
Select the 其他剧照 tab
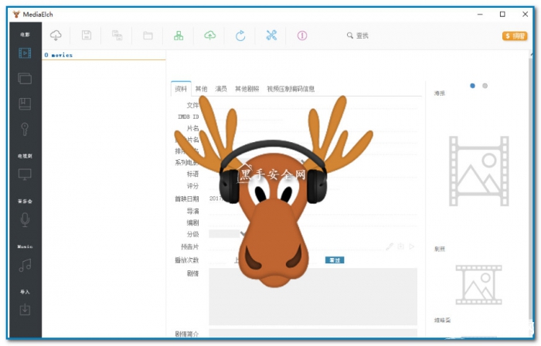[247, 89]
